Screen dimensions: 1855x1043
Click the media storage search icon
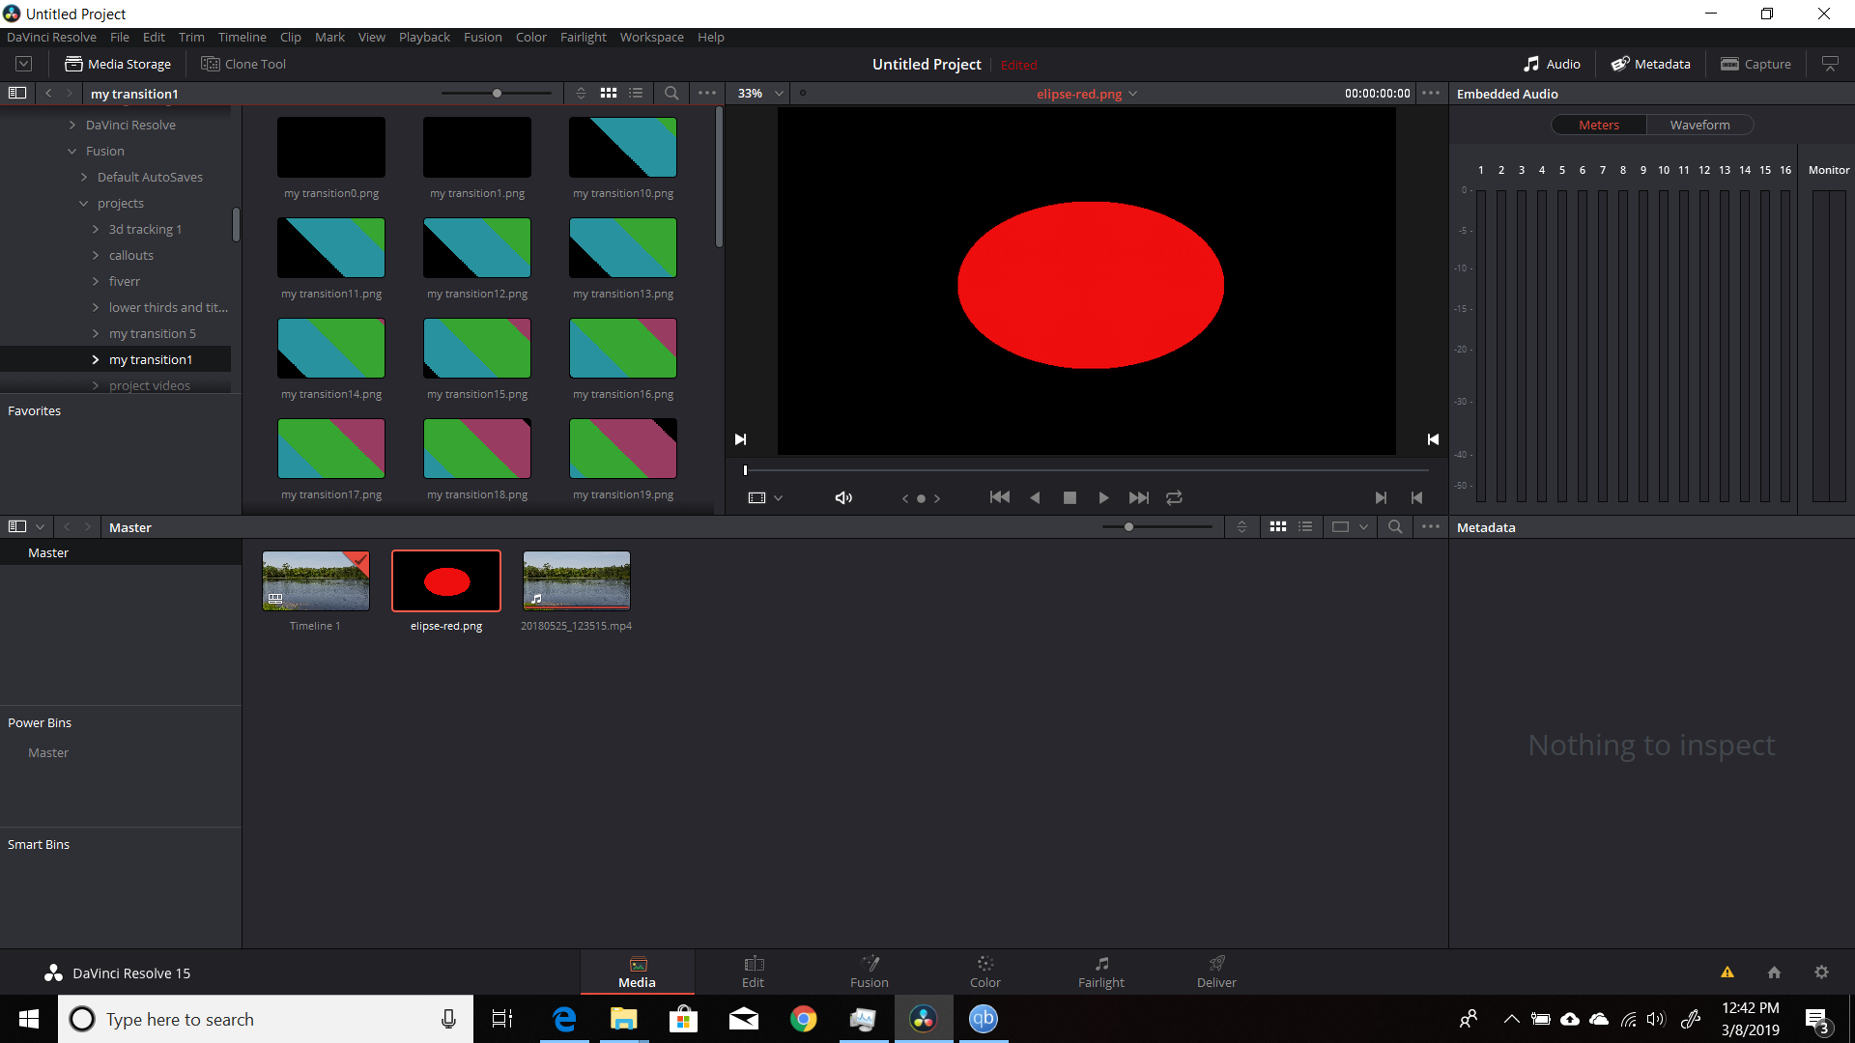click(671, 94)
